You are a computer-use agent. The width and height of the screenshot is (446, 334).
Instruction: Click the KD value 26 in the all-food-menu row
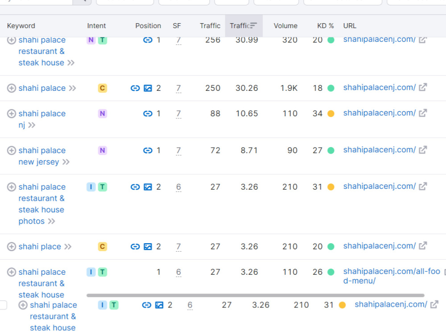[318, 272]
